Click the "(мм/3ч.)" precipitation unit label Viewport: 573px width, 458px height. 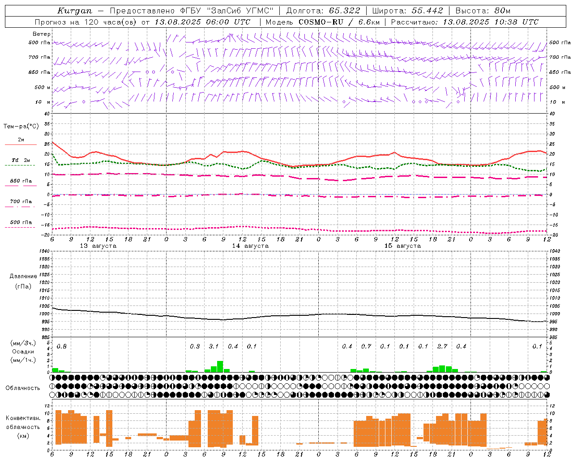23,343
